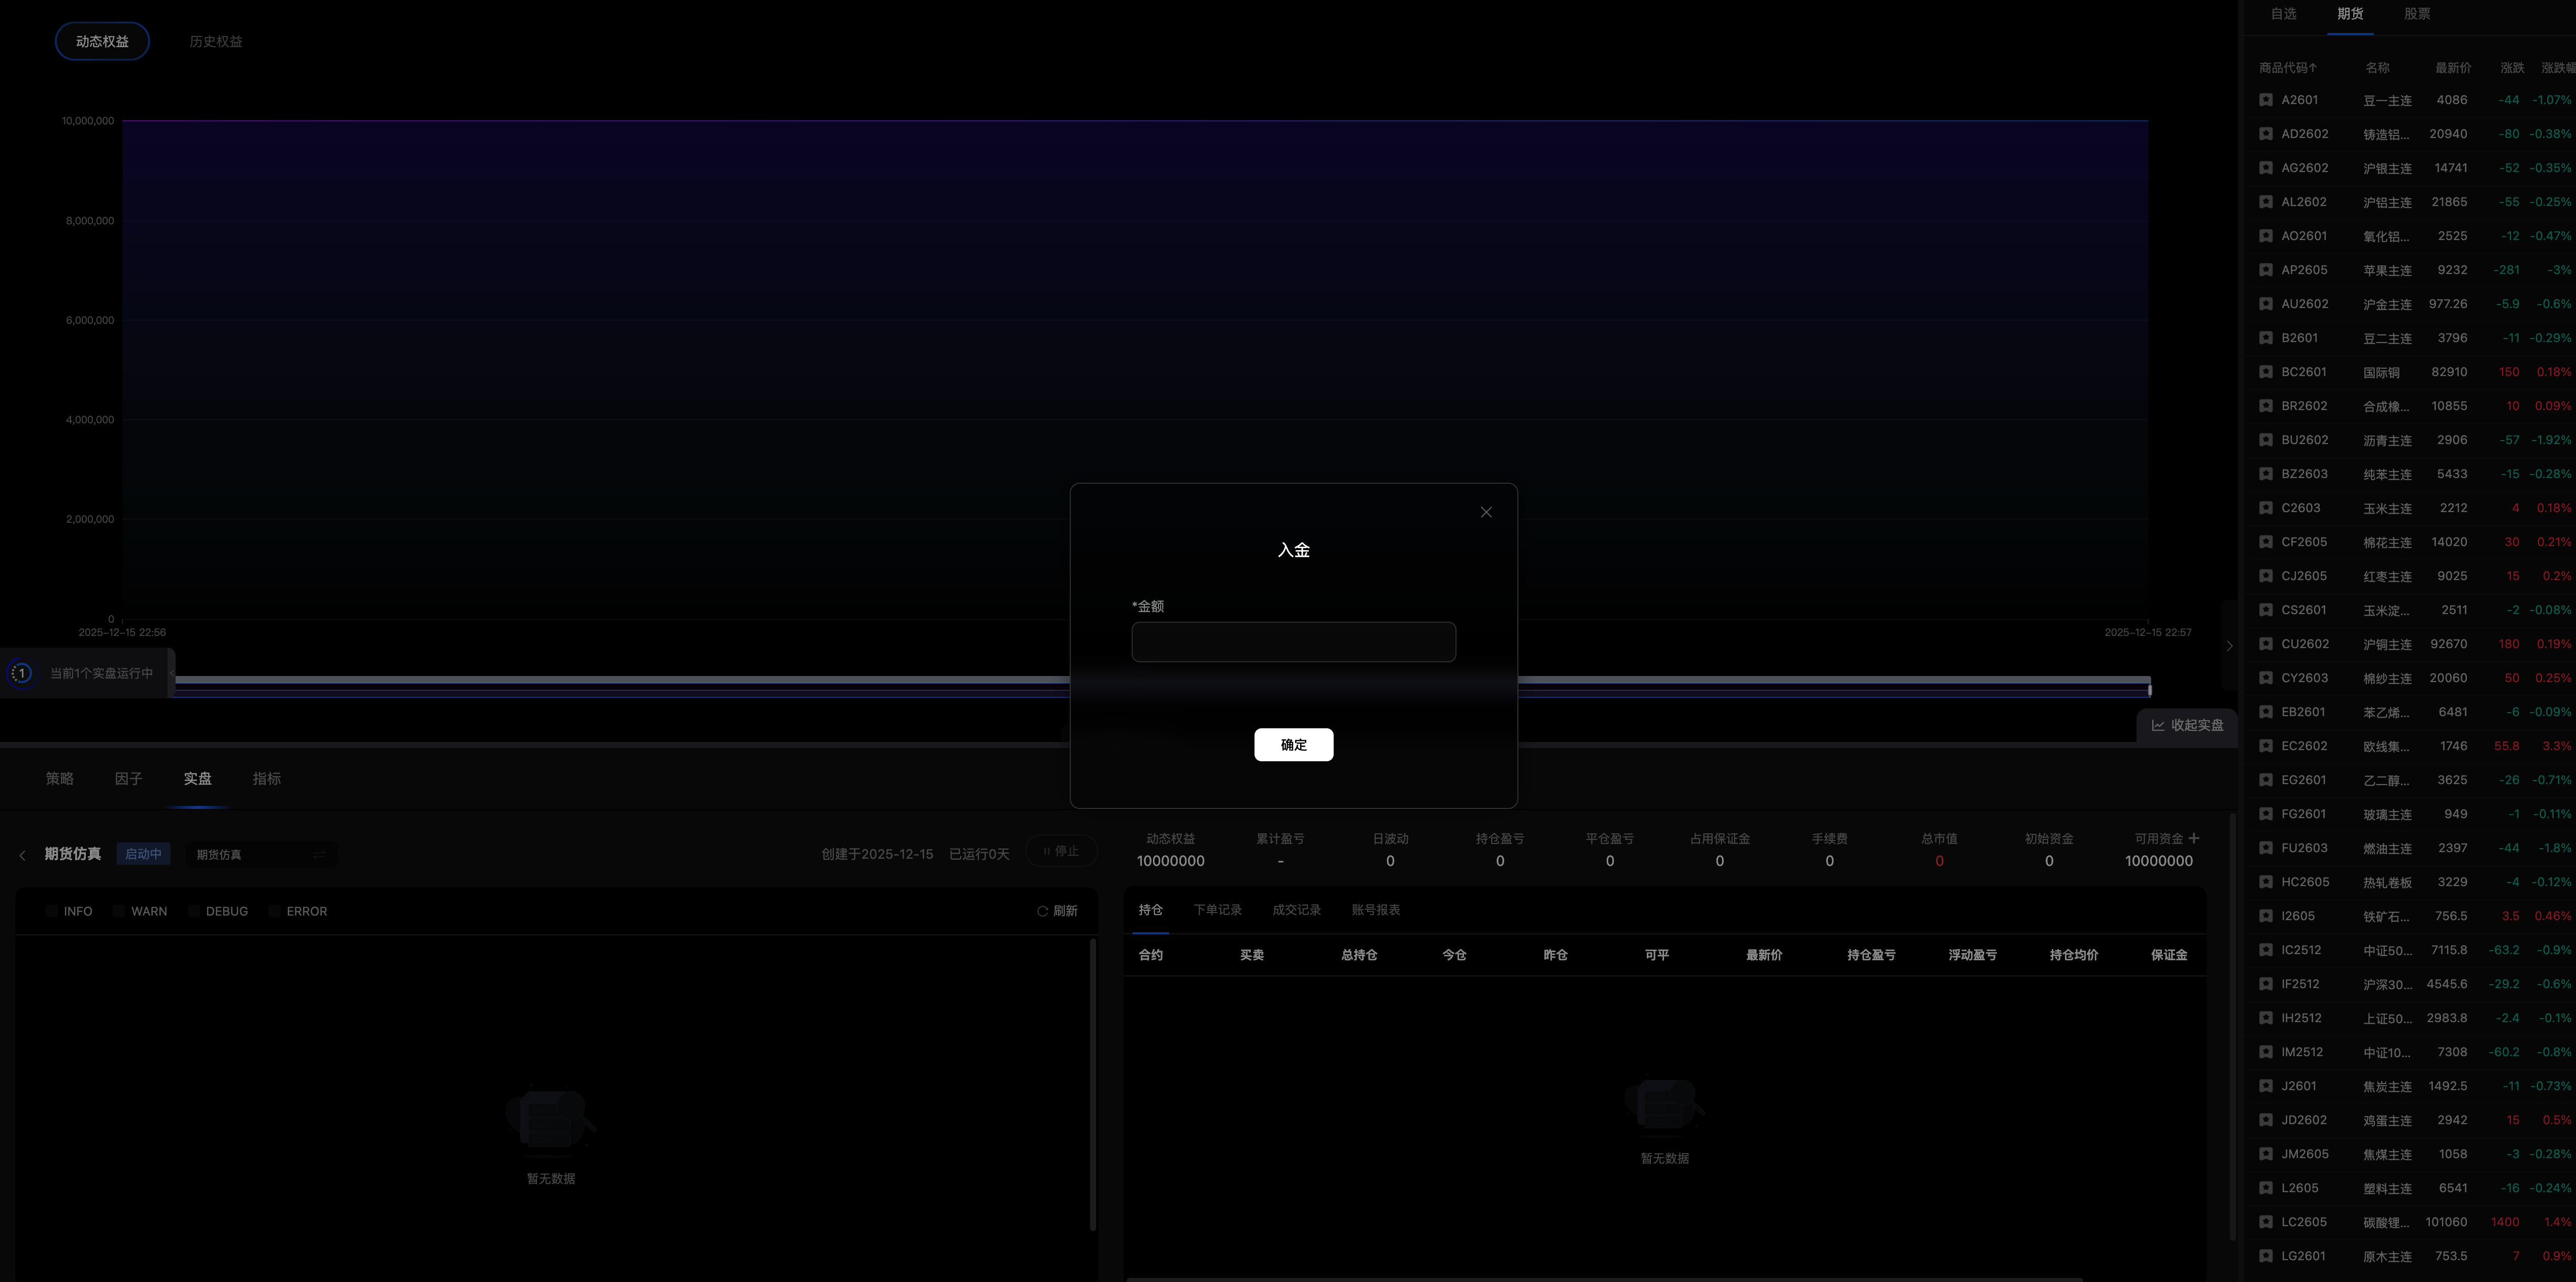Click the log panel vertical scrollbar
Image resolution: width=2576 pixels, height=1282 pixels.
click(x=1092, y=1084)
